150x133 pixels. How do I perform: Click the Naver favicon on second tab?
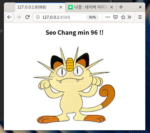point(70,7)
